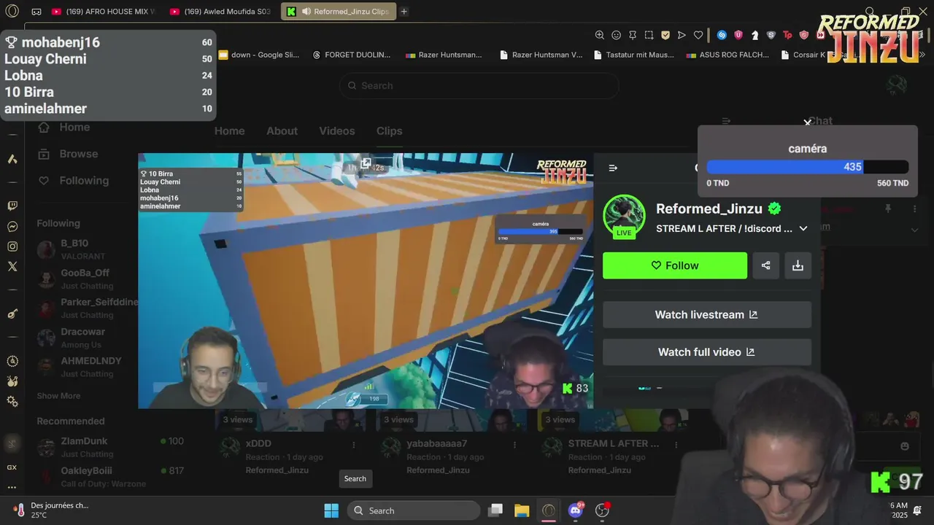Open Twitch from the browser sidebar
Viewport: 934px width, 525px height.
pos(12,206)
